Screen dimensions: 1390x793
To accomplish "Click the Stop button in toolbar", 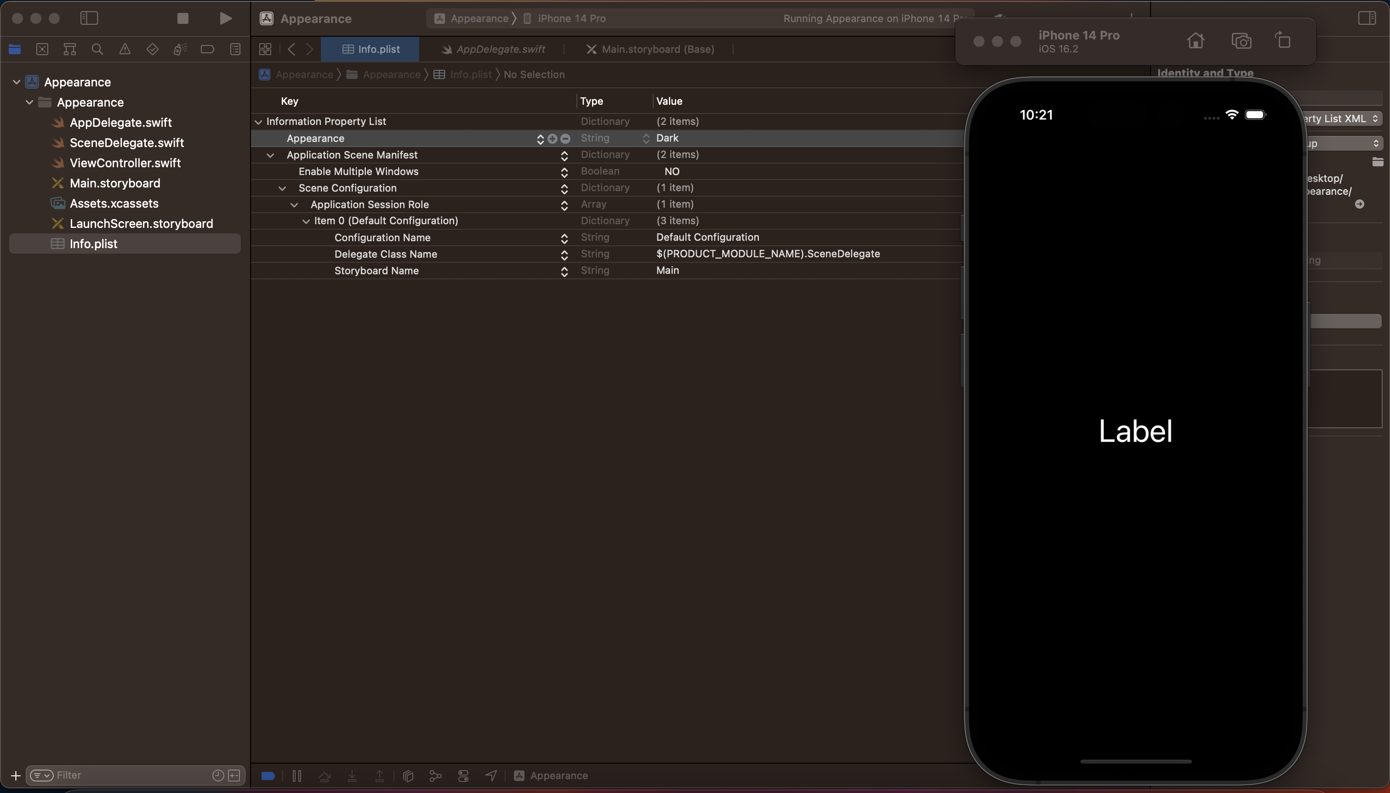I will pyautogui.click(x=183, y=18).
